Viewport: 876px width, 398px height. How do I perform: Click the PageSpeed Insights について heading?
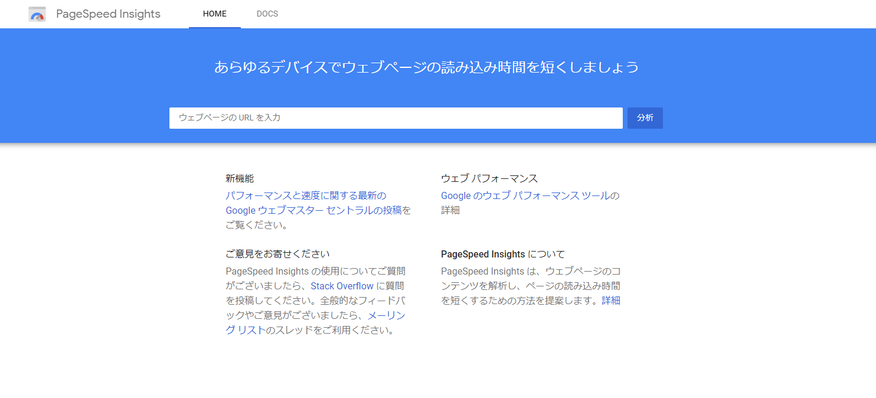pos(503,254)
